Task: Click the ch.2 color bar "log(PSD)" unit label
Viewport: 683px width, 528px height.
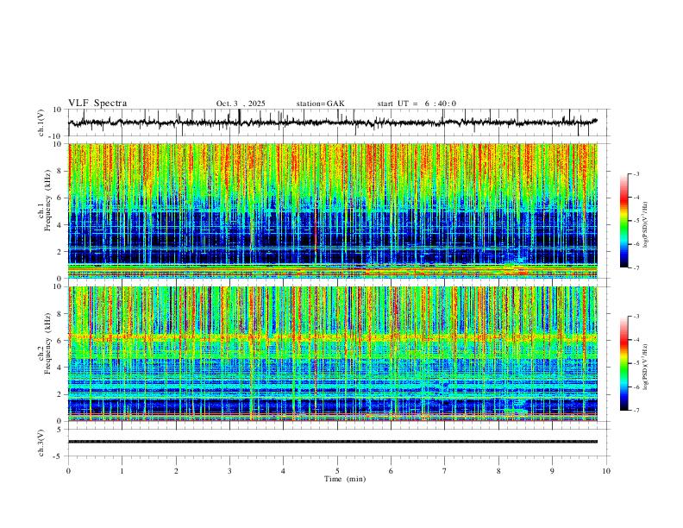Action: pos(646,367)
